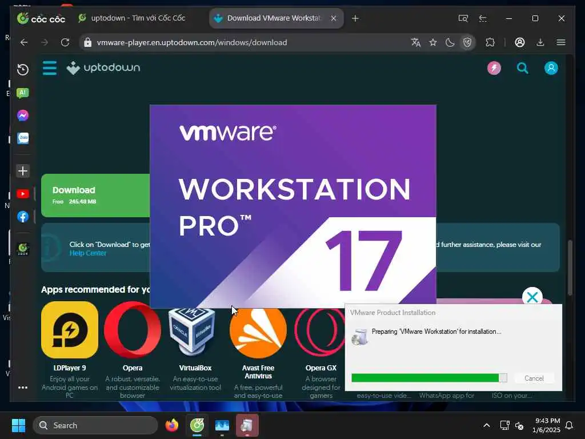This screenshot has width=585, height=439.
Task: Open the ad-block shield icon
Action: (x=467, y=42)
